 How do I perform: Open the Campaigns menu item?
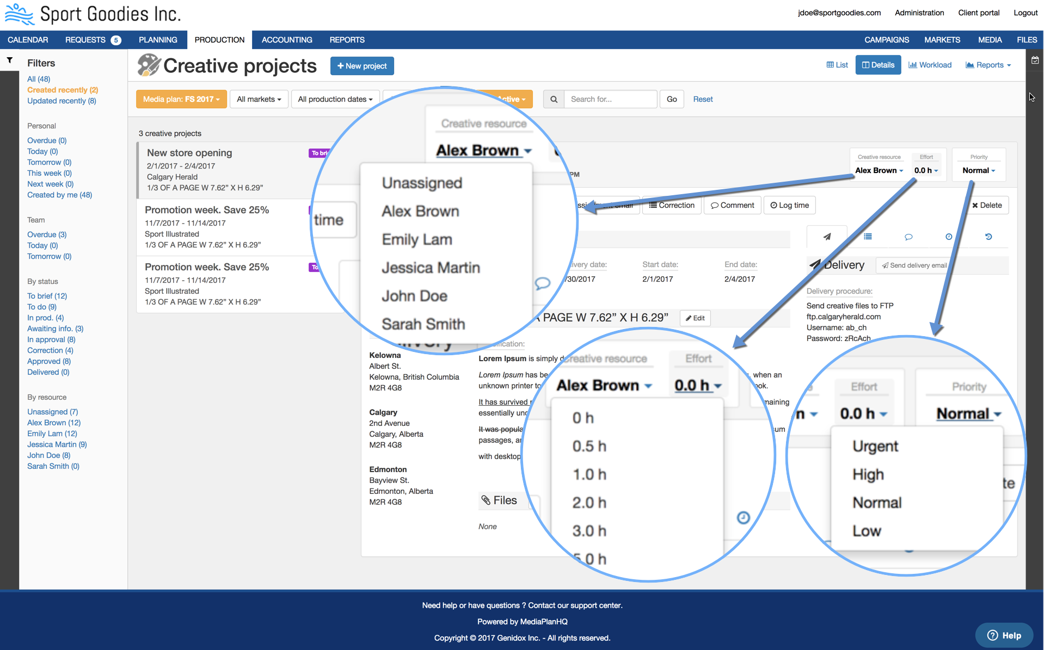(x=887, y=40)
